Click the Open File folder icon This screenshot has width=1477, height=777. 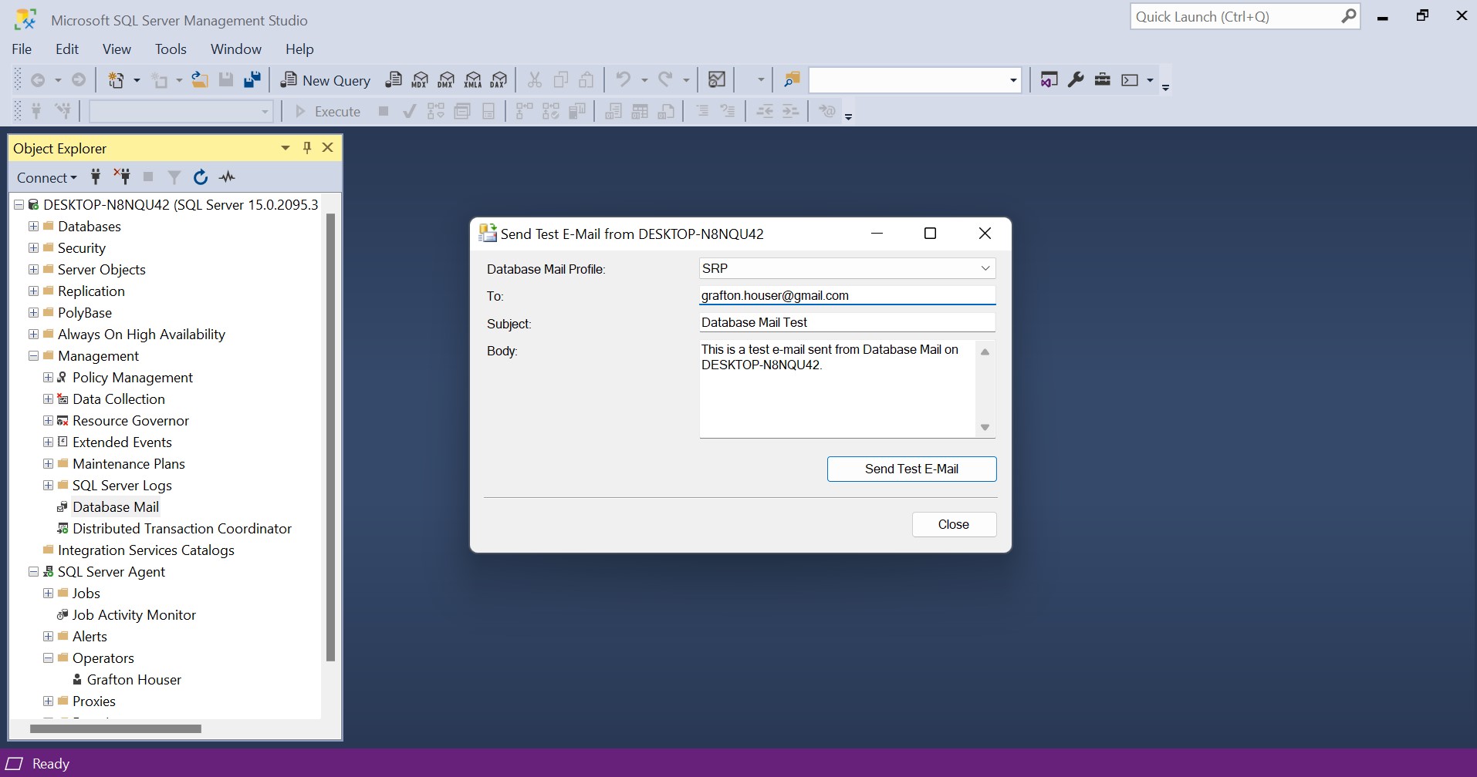(200, 80)
